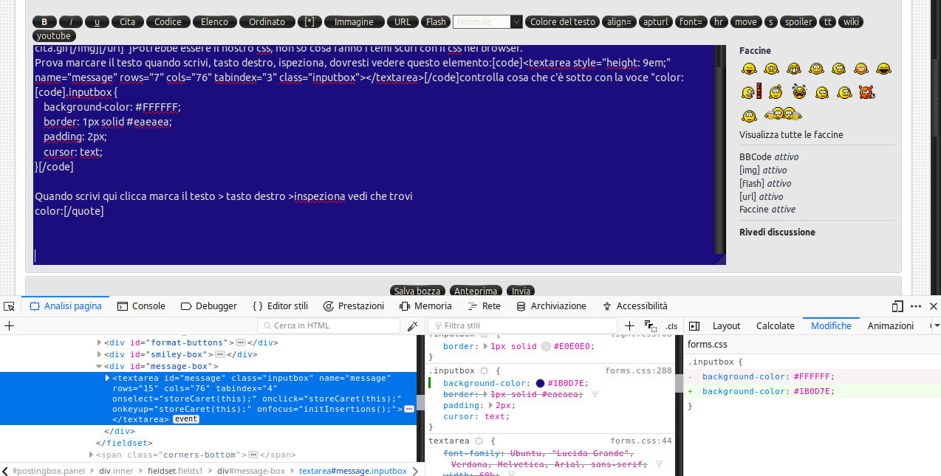941x476 pixels.
Task: Open the font size Normale dropdown
Action: 487,21
